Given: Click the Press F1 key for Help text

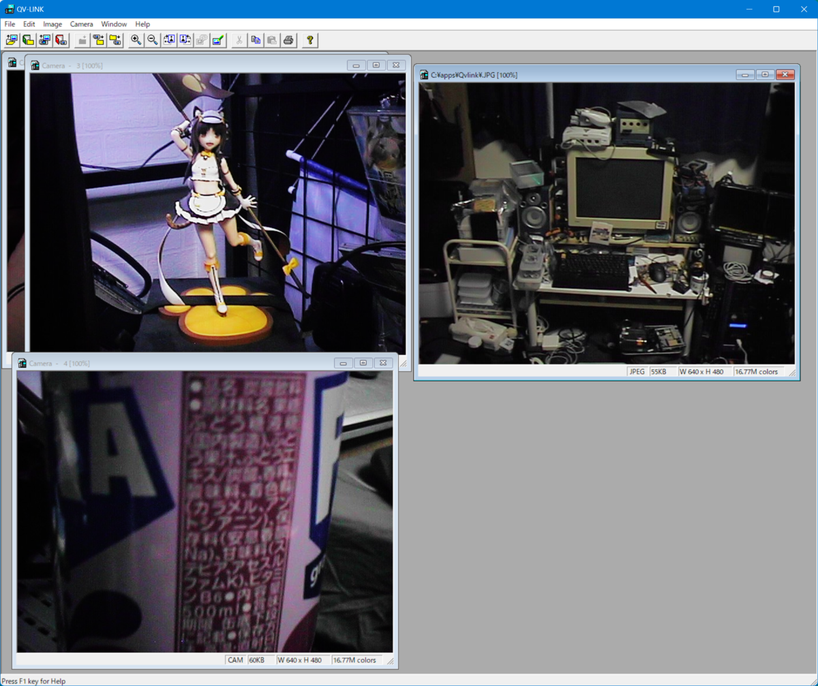Looking at the screenshot, I should tap(34, 681).
